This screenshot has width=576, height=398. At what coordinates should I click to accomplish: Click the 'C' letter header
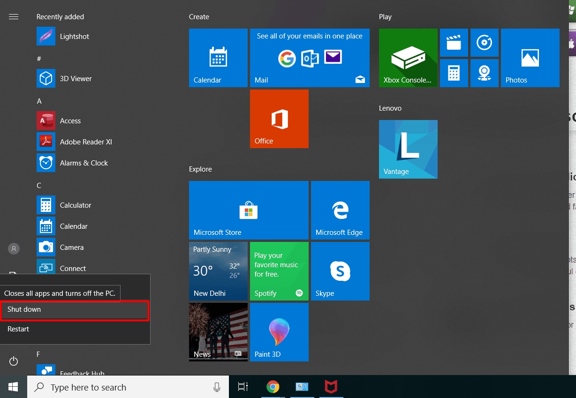coord(39,186)
